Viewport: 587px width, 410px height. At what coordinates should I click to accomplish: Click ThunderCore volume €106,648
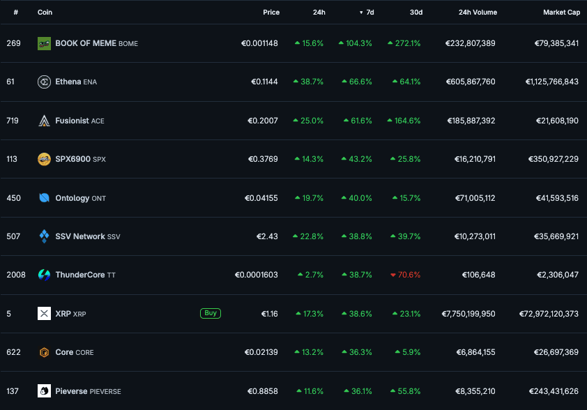tap(479, 275)
